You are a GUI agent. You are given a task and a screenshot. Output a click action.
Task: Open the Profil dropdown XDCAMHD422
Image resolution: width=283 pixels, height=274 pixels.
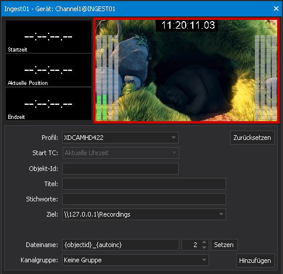point(120,138)
